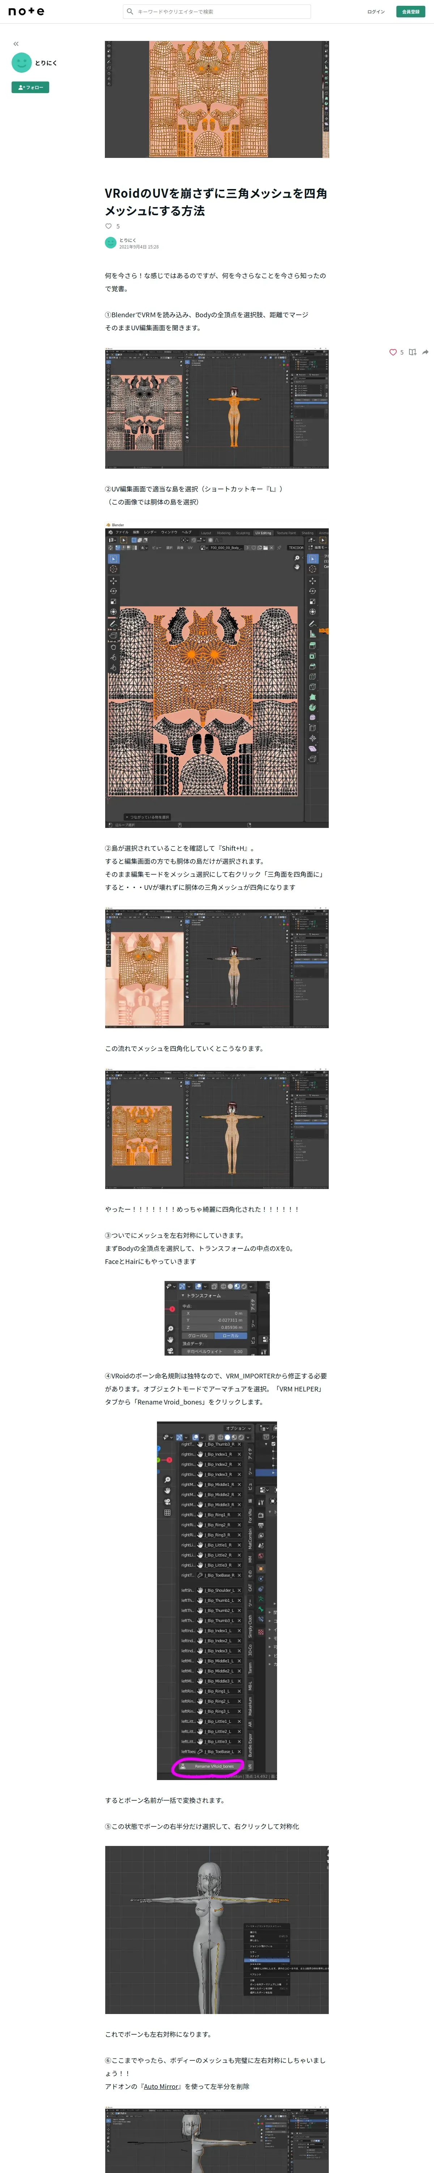The width and height of the screenshot is (434, 2173).
Task: Open the ログイン login link
Action: click(x=376, y=12)
